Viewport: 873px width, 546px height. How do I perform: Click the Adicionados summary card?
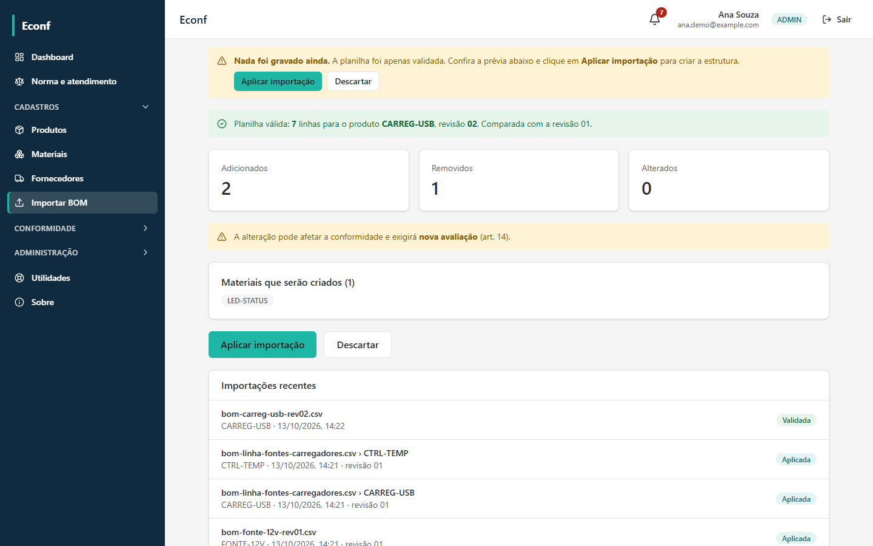tap(309, 180)
